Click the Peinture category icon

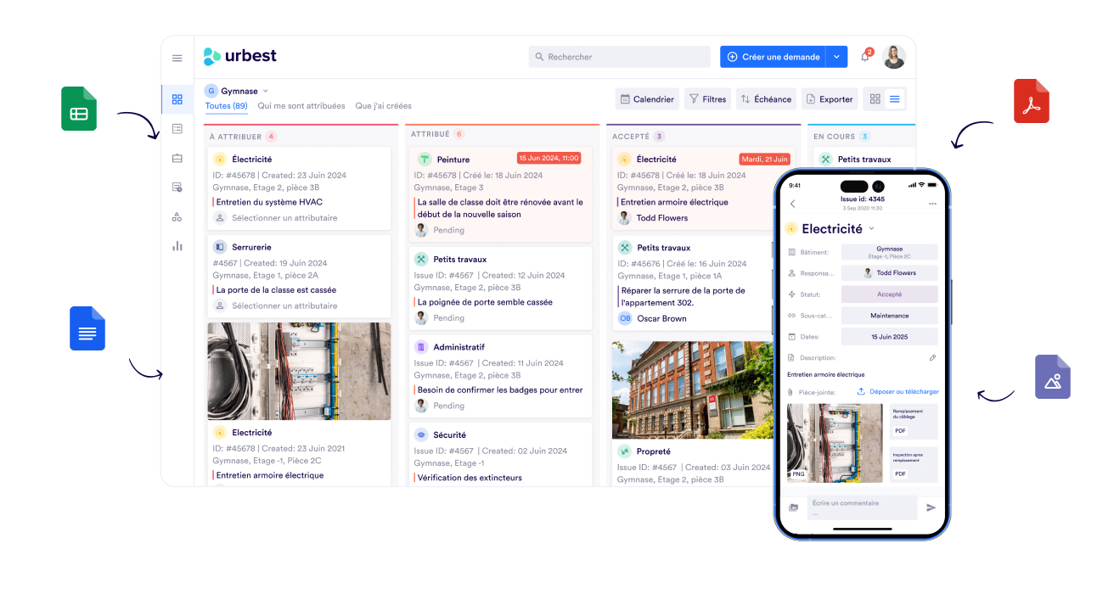pos(424,160)
